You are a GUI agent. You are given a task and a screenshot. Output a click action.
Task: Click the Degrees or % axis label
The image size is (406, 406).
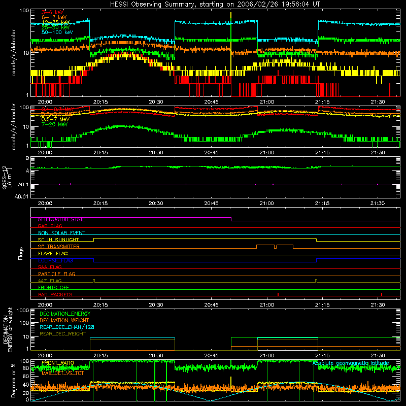pyautogui.click(x=13, y=380)
